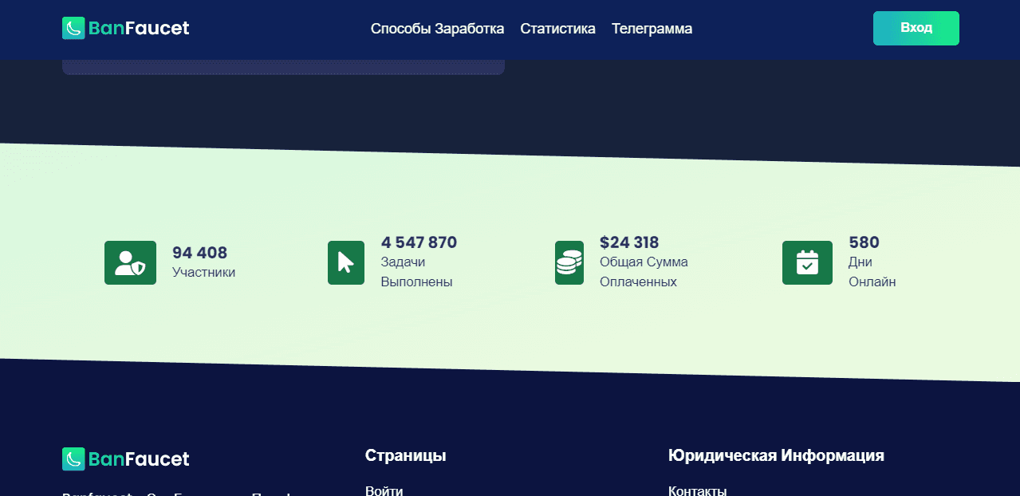Open the Телеграмма nav link
Screen dimensions: 1020x496
point(652,29)
